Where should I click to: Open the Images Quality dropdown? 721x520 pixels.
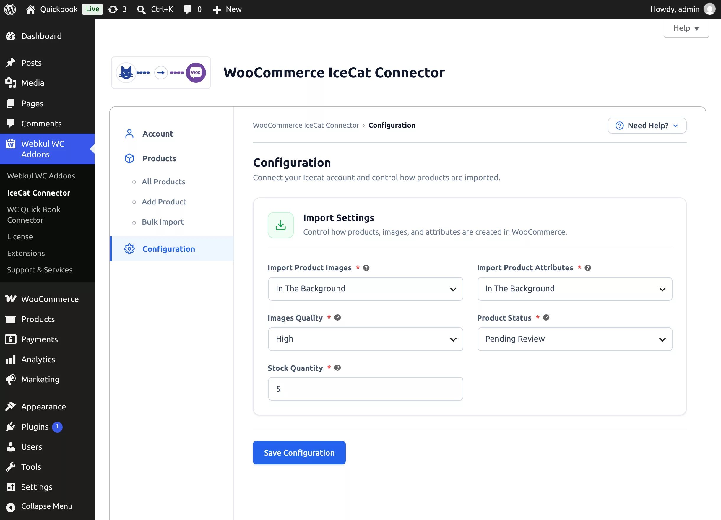click(x=366, y=339)
